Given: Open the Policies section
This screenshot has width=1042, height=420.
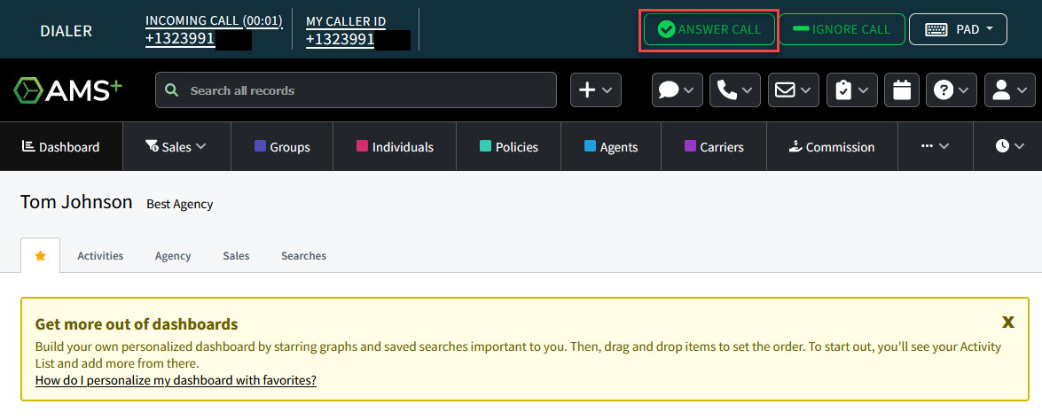Looking at the screenshot, I should 509,146.
